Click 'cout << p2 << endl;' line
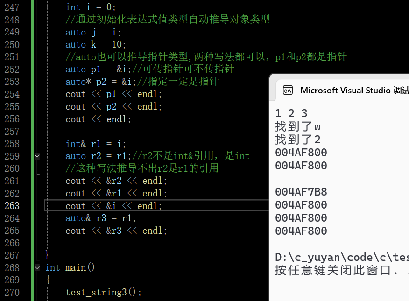Image resolution: width=409 pixels, height=301 pixels. (113, 106)
